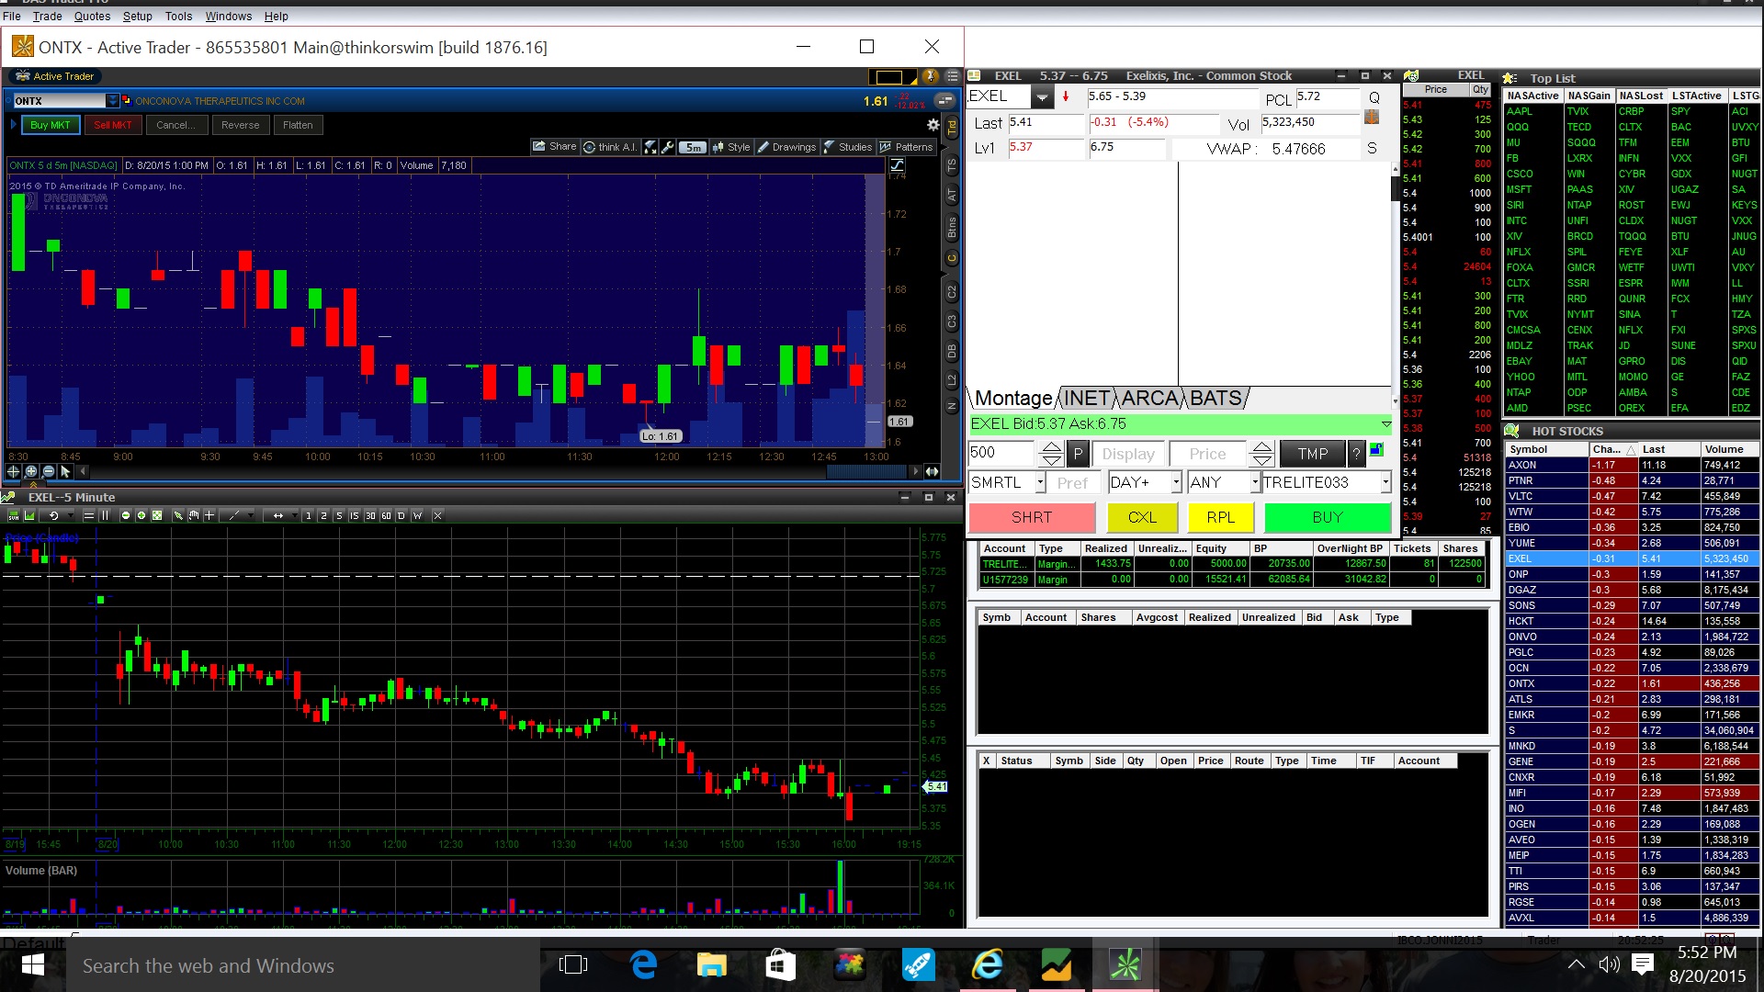Image resolution: width=1764 pixels, height=992 pixels.
Task: Open the SMRTL route dropdown
Action: click(1040, 482)
